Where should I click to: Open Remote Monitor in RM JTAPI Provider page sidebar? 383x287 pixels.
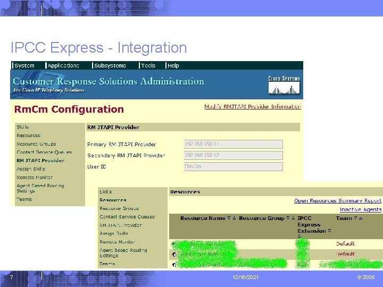[35, 178]
